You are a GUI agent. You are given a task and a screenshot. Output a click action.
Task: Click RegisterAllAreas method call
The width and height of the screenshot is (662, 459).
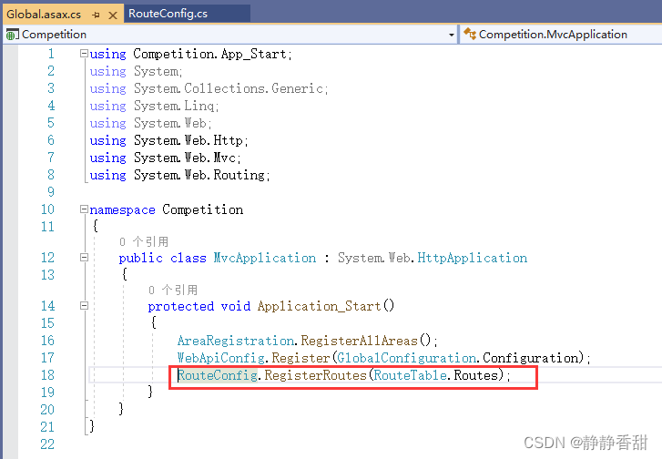(360, 341)
